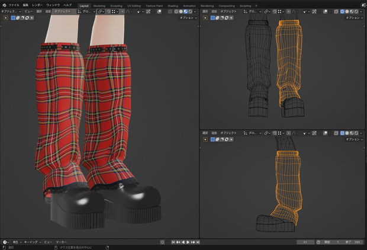Click the マーカー button in timeline header
The width and height of the screenshot is (367, 250).
[x=61, y=242]
